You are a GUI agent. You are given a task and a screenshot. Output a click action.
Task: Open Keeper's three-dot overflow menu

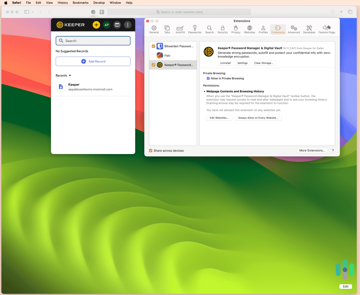(127, 25)
